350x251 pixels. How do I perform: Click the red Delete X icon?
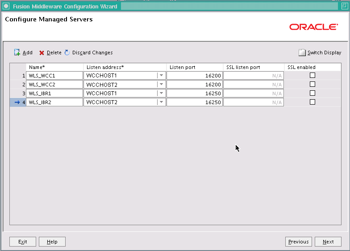(42, 53)
